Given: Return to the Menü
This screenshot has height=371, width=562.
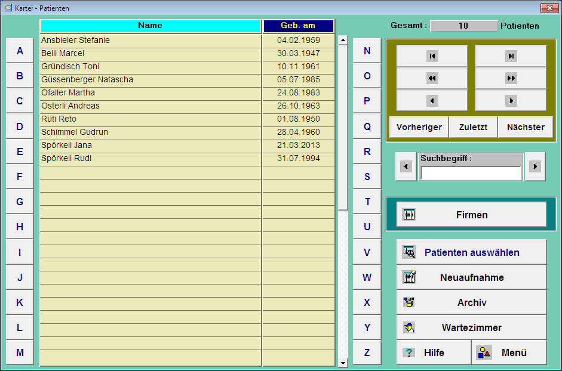Looking at the screenshot, I should coord(509,353).
